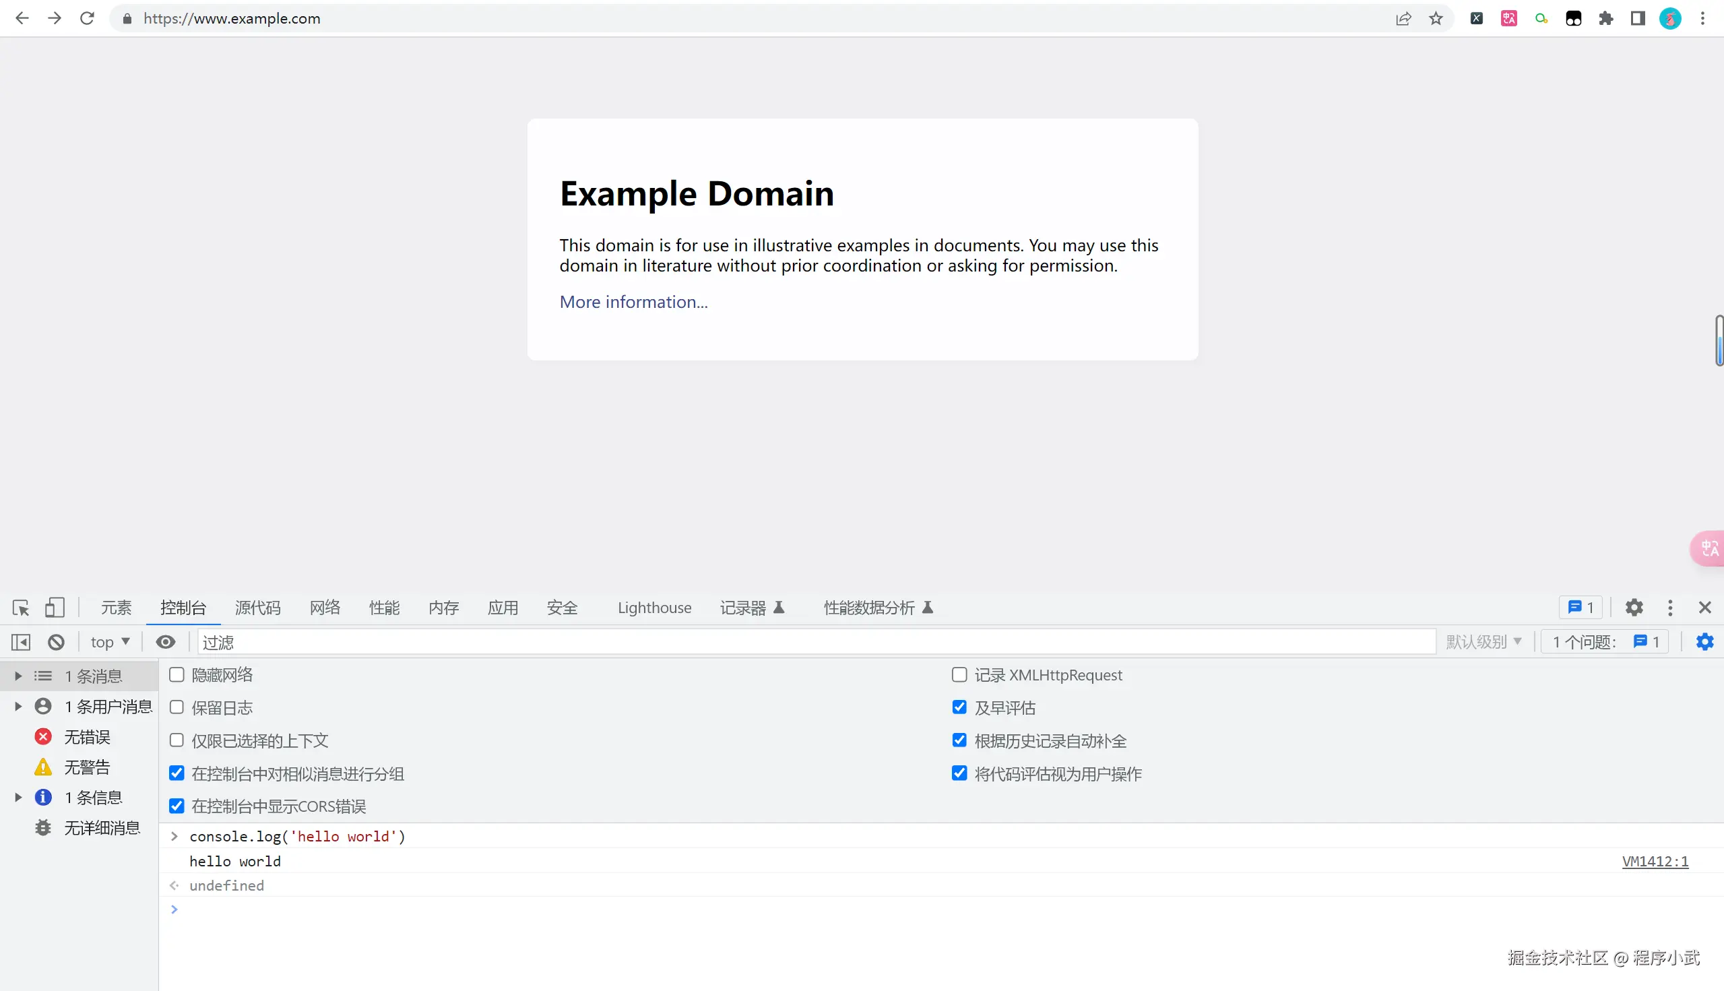Viewport: 1724px width, 991px height.
Task: Uncheck the 及早评估 checkbox
Action: 959,708
